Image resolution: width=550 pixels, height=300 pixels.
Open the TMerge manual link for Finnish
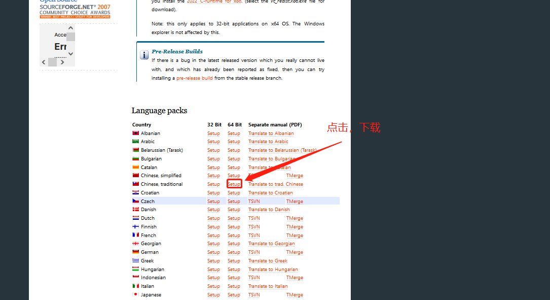(x=295, y=227)
